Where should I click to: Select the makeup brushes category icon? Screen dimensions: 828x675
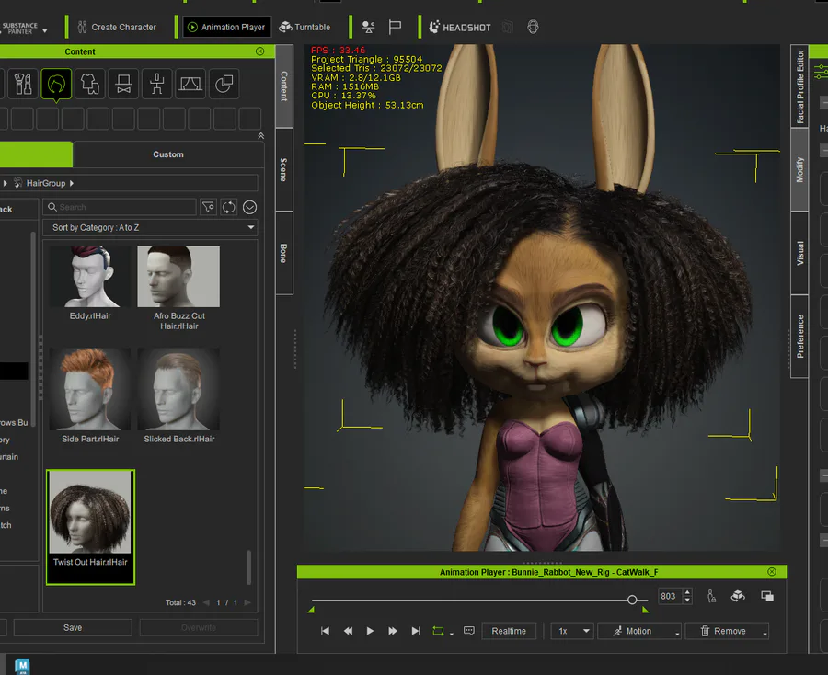coord(23,84)
